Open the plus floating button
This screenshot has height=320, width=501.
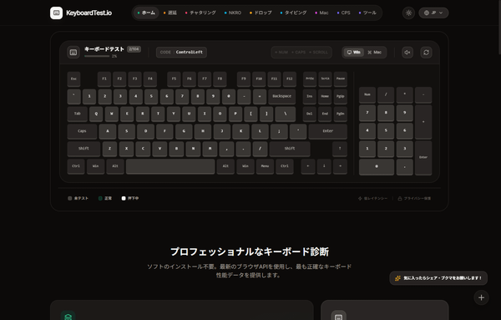[481, 297]
